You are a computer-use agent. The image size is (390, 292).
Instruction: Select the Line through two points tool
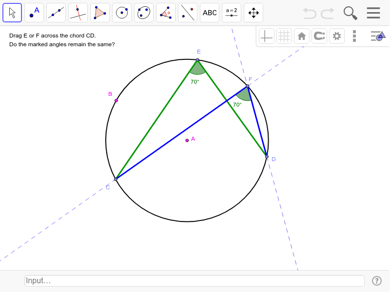tap(56, 13)
